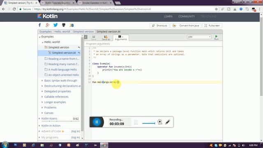Image resolution: width=263 pixels, height=148 pixels.
Task: Click the Program arguments input field
Action: point(153,44)
